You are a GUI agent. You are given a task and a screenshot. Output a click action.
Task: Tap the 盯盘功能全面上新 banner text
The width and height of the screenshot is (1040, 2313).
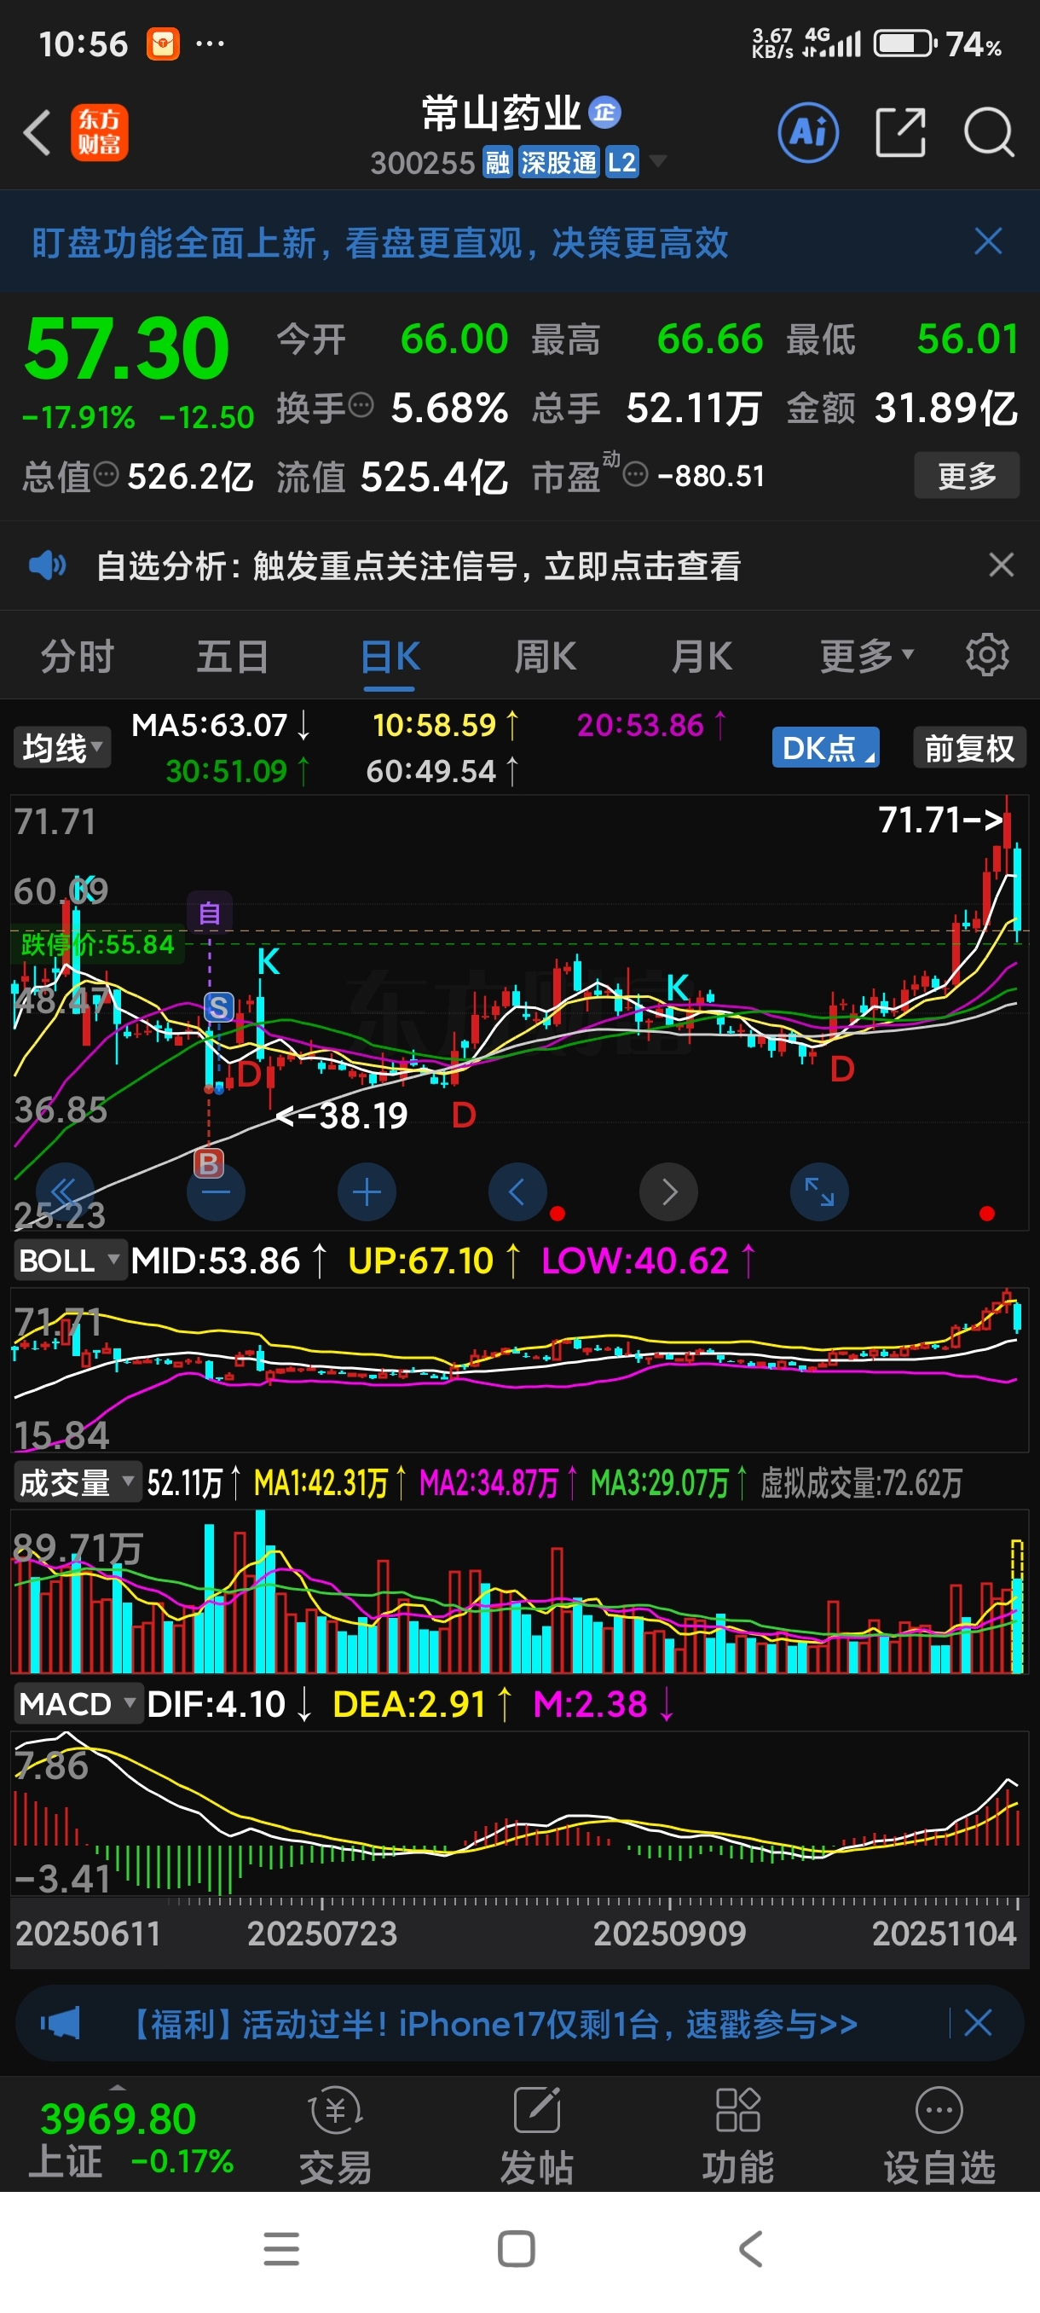pyautogui.click(x=379, y=242)
